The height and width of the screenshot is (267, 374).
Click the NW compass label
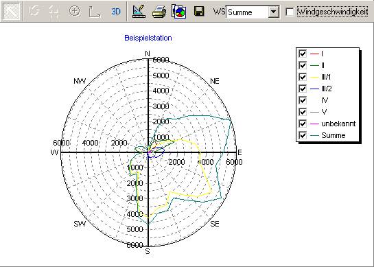[x=80, y=81]
